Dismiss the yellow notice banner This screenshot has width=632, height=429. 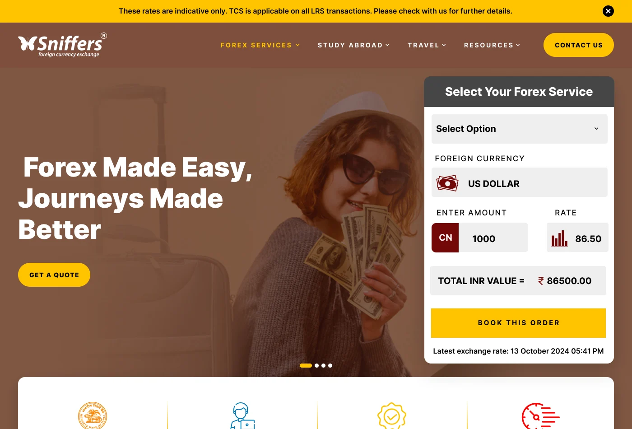608,11
